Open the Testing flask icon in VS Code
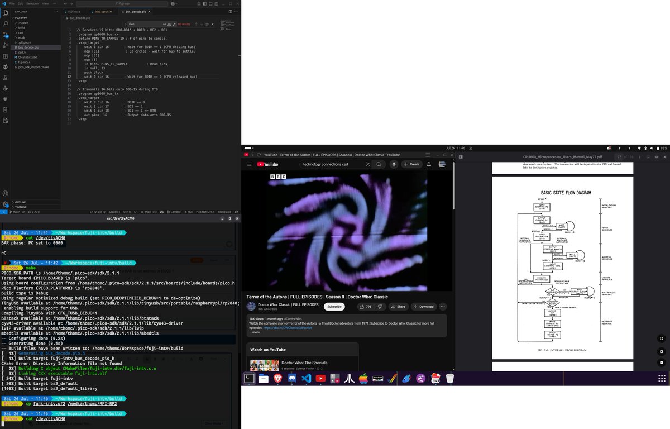 (x=6, y=77)
